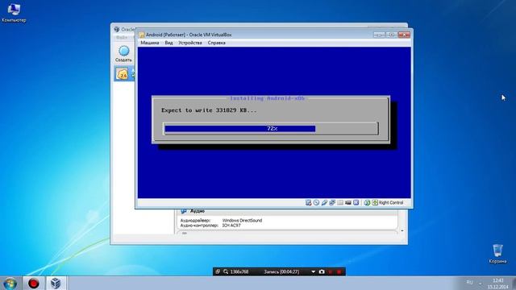
Task: Click the Создать button in VirtualBox Manager
Action: (123, 54)
